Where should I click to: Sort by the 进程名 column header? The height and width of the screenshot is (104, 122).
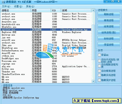click(16, 10)
